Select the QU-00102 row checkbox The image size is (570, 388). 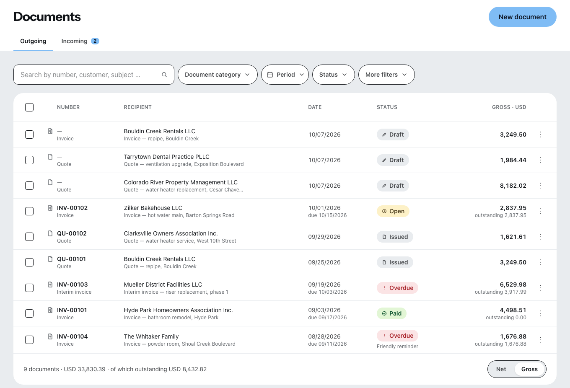click(29, 237)
